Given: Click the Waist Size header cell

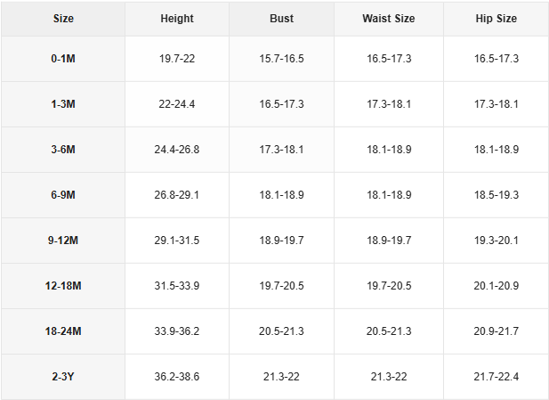Looking at the screenshot, I should pos(389,19).
